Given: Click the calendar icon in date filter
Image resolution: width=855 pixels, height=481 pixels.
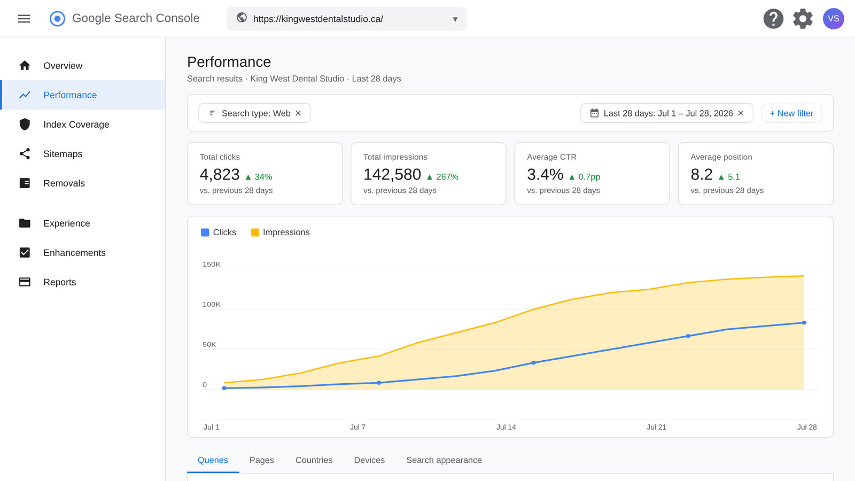Looking at the screenshot, I should pos(594,113).
